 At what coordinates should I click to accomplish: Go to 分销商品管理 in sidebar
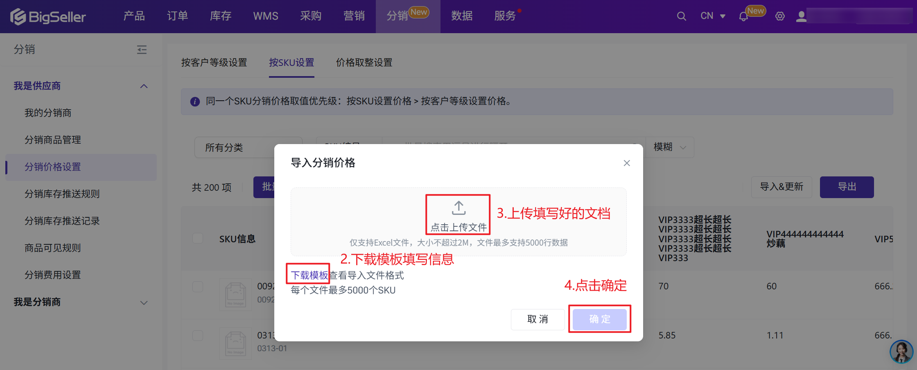pos(53,140)
